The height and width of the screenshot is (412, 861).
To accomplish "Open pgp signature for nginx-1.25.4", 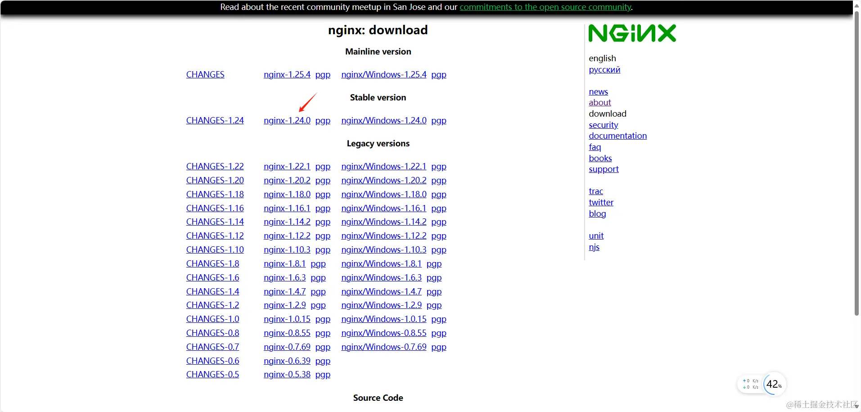I will coord(323,74).
